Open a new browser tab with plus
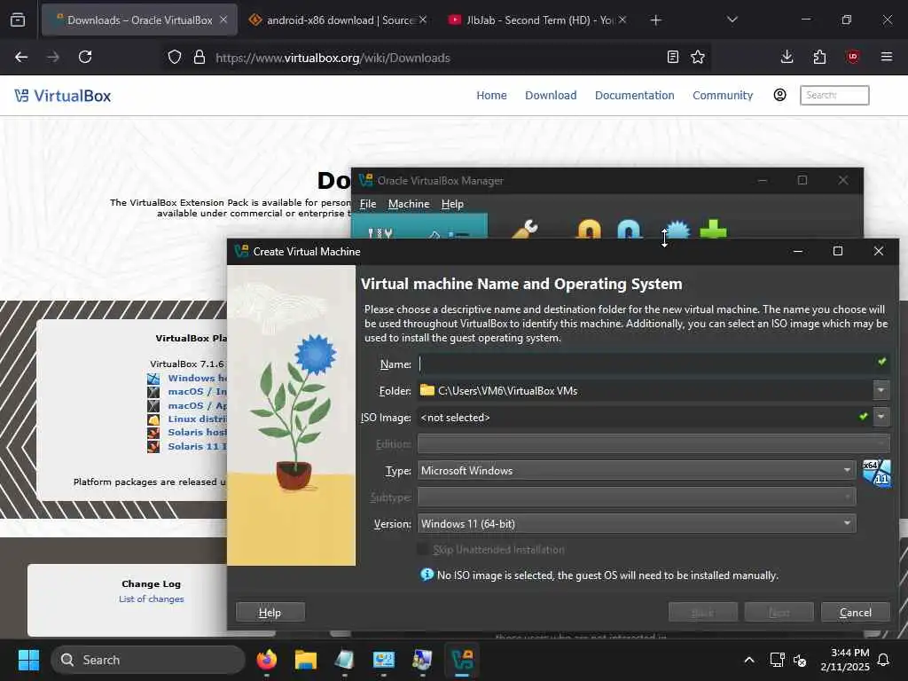This screenshot has width=908, height=681. tap(655, 20)
